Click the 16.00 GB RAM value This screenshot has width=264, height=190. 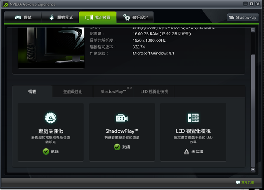click(x=162, y=34)
